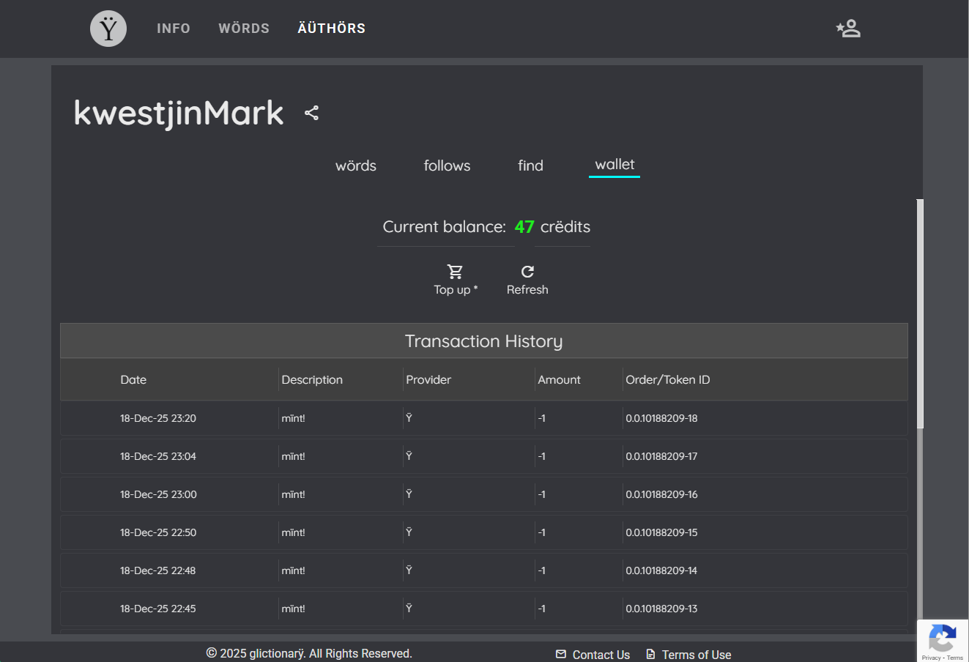Open the find tab
Viewport: 969px width, 662px height.
pos(530,165)
